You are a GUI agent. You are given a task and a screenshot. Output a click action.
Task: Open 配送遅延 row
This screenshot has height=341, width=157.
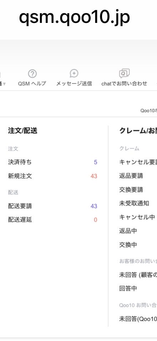(52, 220)
